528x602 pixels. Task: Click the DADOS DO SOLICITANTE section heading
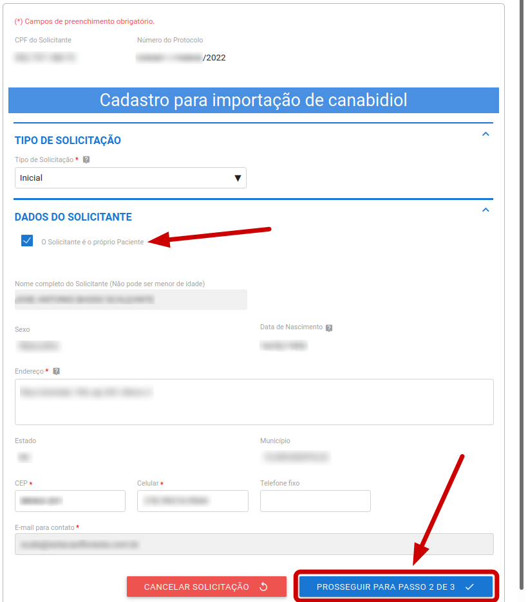click(73, 217)
